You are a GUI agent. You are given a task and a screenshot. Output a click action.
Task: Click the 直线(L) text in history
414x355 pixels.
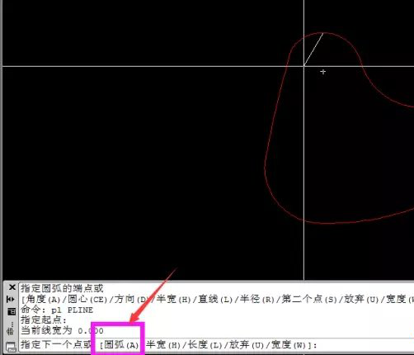(x=215, y=300)
